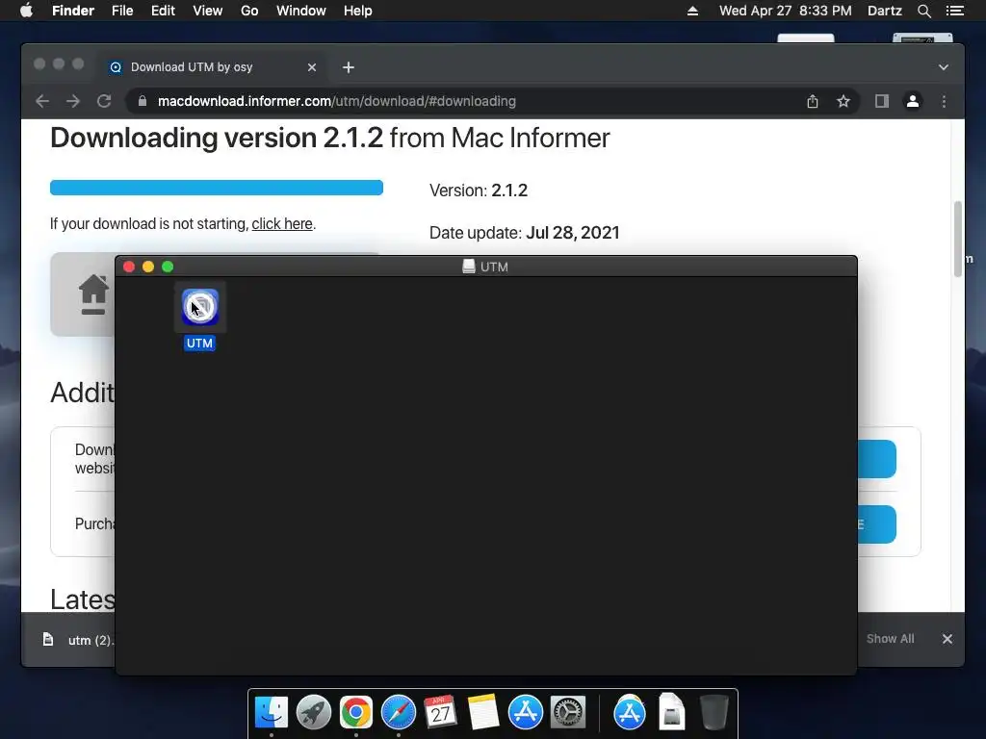Screen dimensions: 986x739
Task: Select the UTM app icon in the UTM window
Action: tap(200, 307)
